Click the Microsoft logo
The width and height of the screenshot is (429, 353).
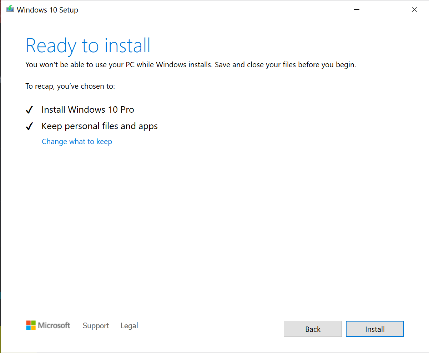pyautogui.click(x=48, y=325)
